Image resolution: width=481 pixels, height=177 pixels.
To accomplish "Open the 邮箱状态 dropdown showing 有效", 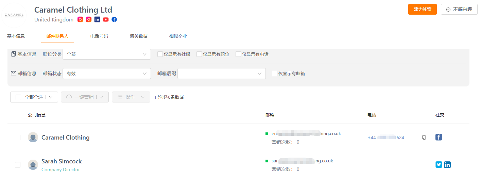I will 107,74.
